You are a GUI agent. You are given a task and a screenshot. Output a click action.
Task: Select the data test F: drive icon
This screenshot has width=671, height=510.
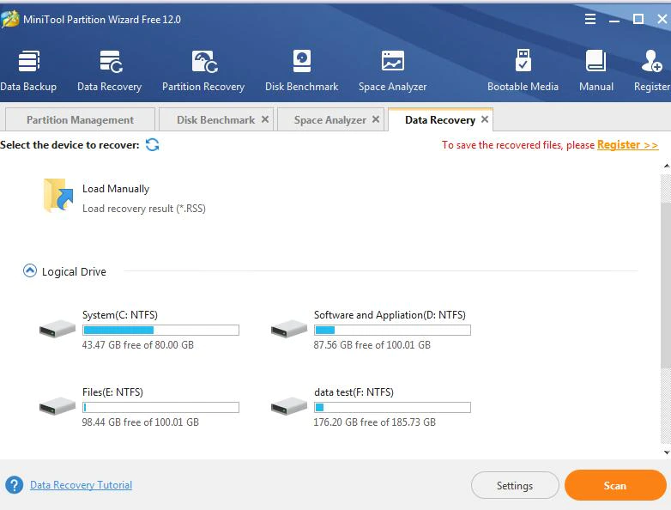click(x=289, y=406)
